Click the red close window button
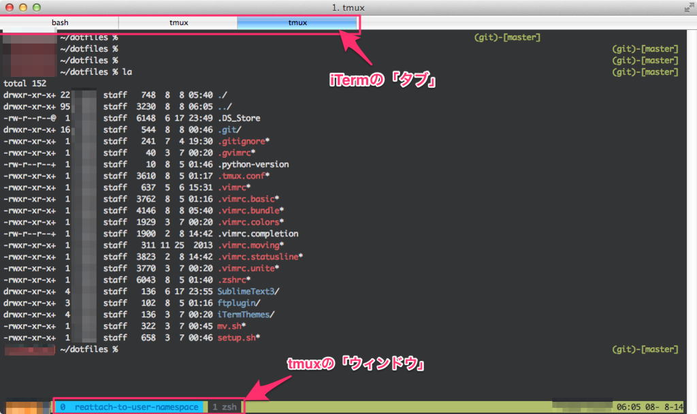The width and height of the screenshot is (697, 414). pyautogui.click(x=9, y=7)
